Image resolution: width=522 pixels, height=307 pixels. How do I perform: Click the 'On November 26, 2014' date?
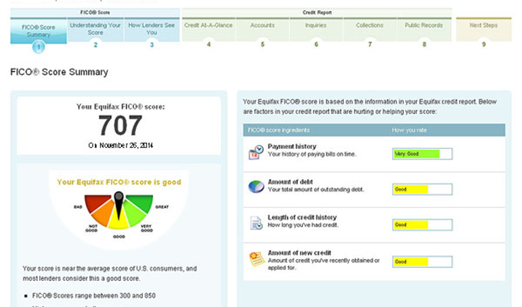[120, 146]
